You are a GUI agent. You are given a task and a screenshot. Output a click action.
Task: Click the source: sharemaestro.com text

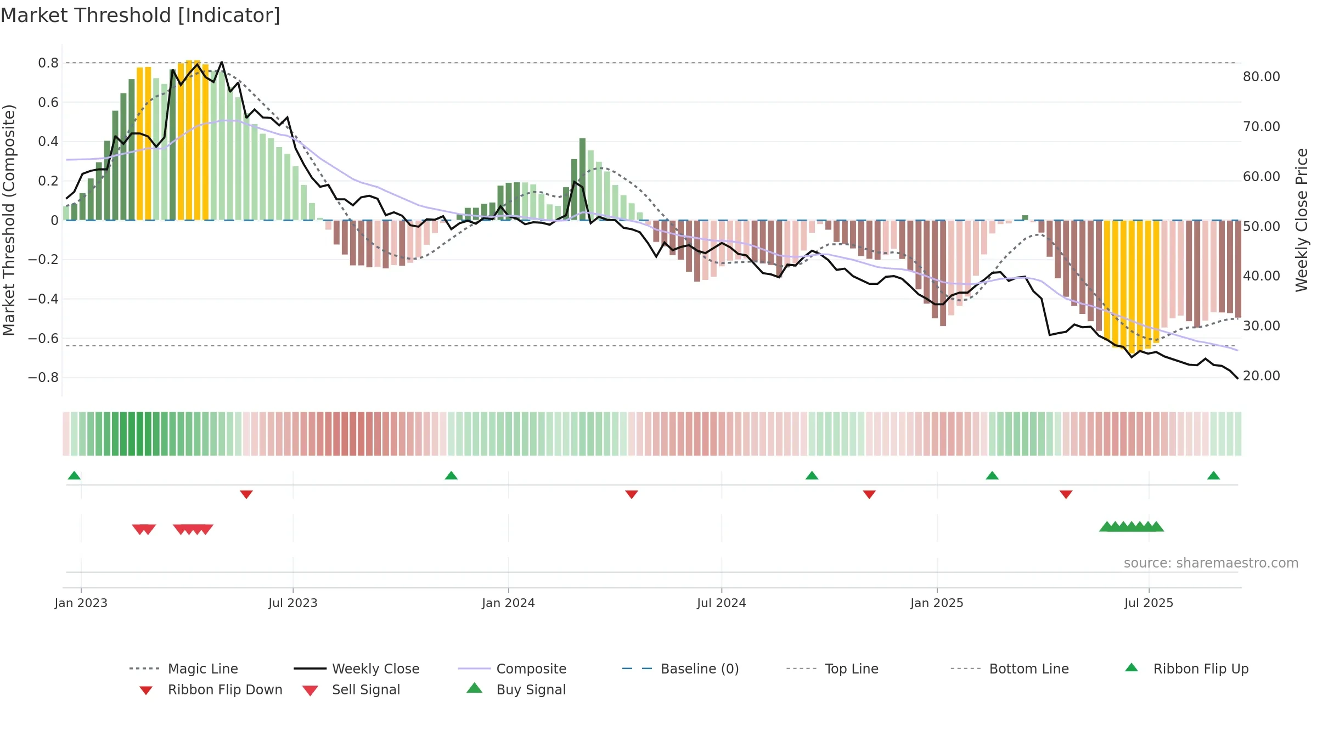(x=1211, y=563)
